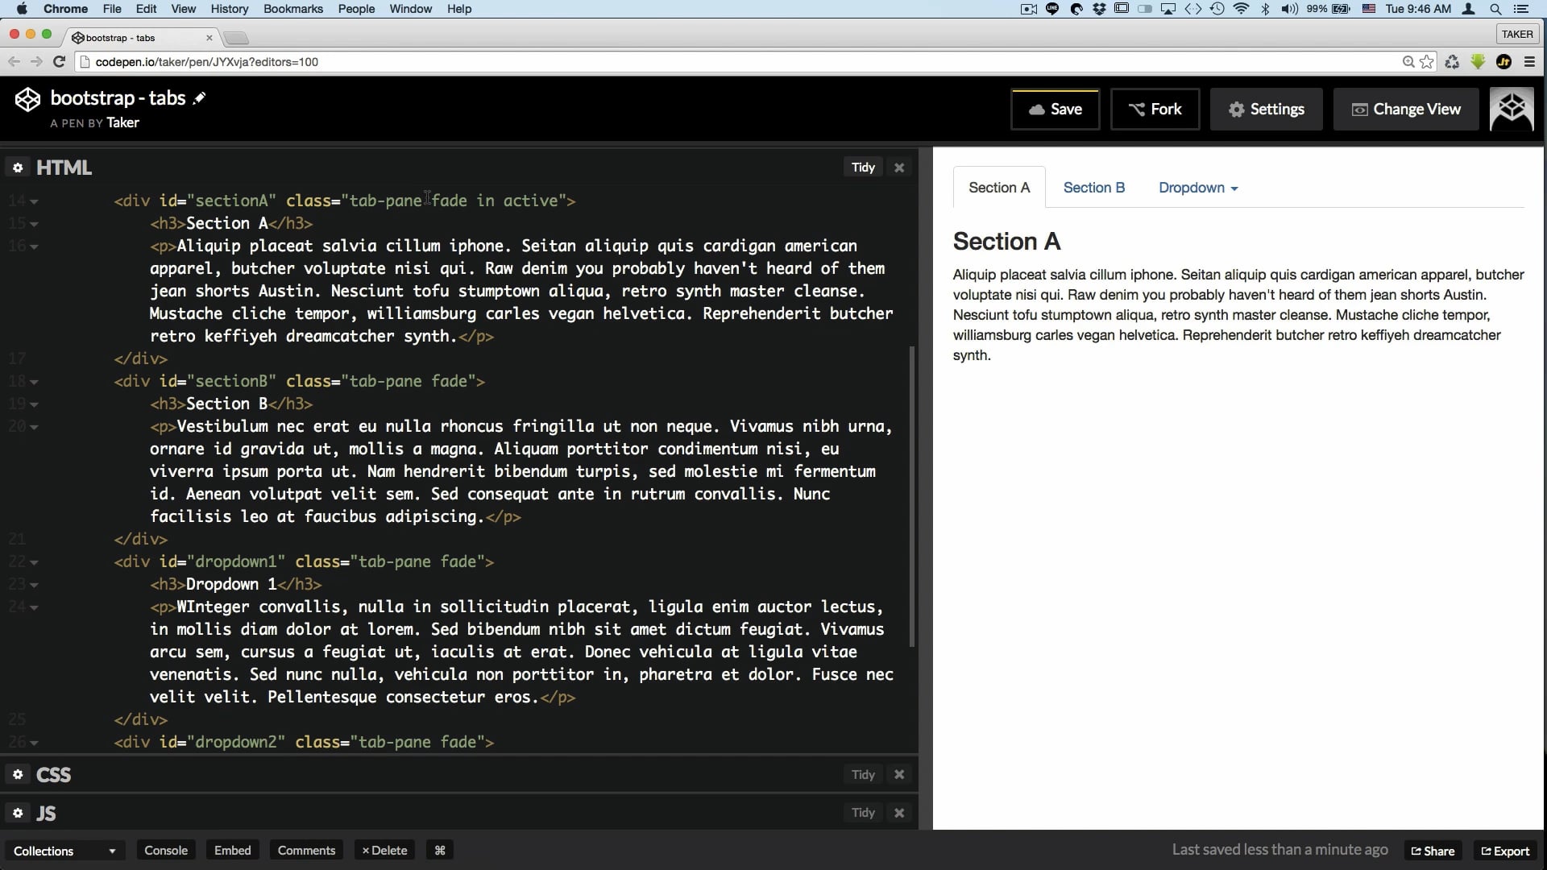Click the HTML editor vertical scrollbar
Viewport: 1547px width, 870px height.
click(x=912, y=495)
